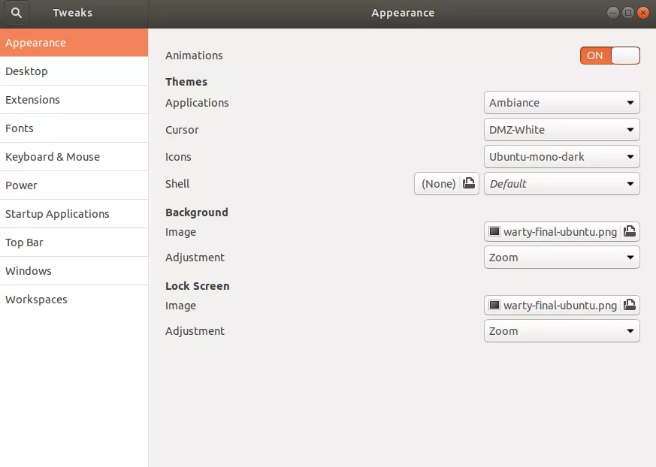Toggle the Animations ON switch
Viewport: 656px width, 467px height.
point(609,56)
